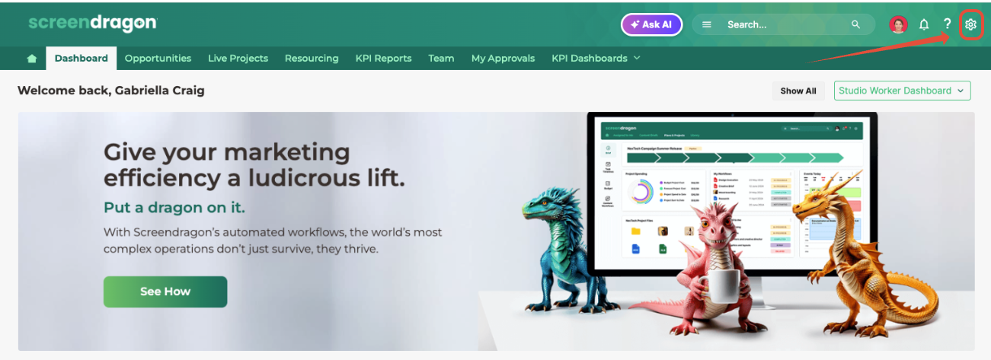
Task: Click the Ask AI button
Action: point(651,24)
